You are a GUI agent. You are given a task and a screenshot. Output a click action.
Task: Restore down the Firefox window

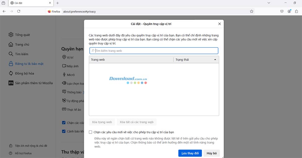pyautogui.click(x=295, y=3)
